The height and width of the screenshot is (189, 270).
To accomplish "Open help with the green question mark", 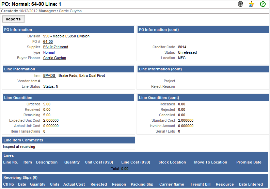I will click(x=263, y=4).
